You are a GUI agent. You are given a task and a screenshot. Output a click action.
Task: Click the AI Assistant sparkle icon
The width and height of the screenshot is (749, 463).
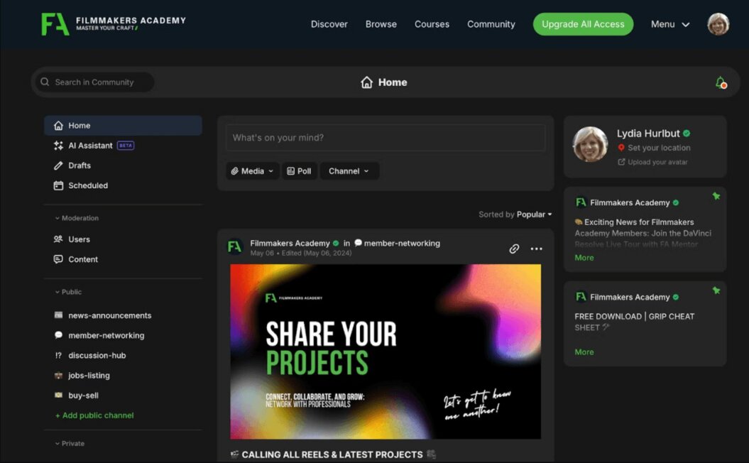[58, 146]
